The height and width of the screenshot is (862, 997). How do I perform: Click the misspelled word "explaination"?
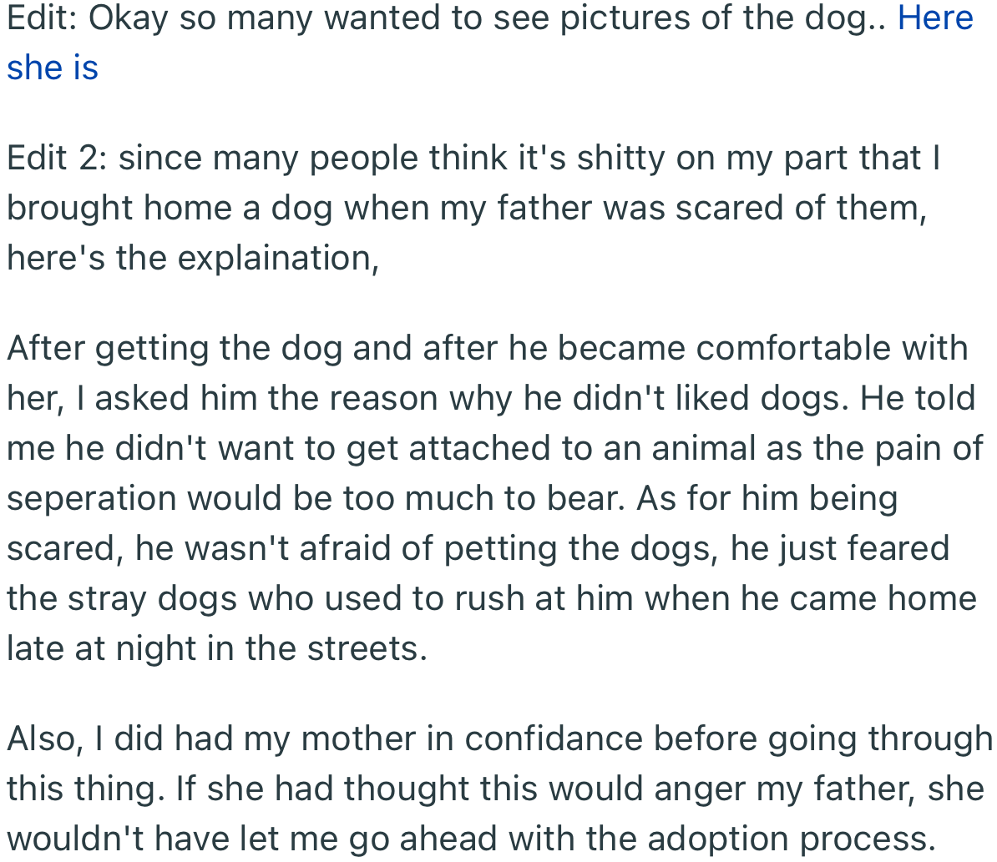tap(277, 258)
